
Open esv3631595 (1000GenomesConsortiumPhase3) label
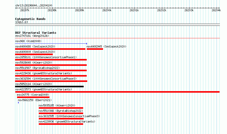[69, 116]
